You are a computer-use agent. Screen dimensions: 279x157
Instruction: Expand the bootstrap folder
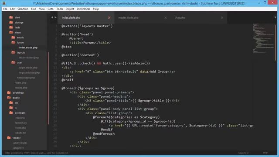point(9,92)
